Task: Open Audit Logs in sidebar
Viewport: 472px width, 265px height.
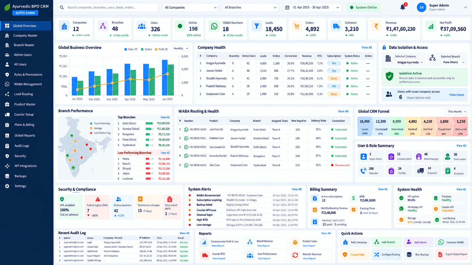Action: [26, 146]
